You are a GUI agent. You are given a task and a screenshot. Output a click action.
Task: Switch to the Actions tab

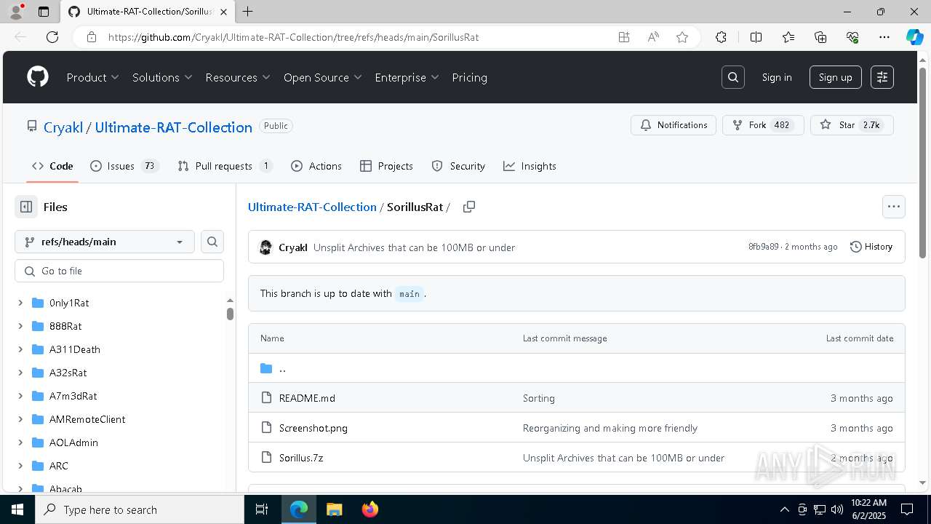click(316, 166)
